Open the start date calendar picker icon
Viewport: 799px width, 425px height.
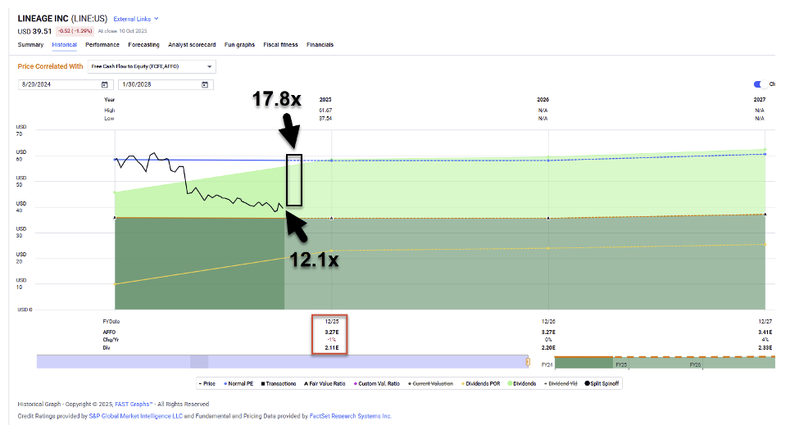(x=104, y=84)
